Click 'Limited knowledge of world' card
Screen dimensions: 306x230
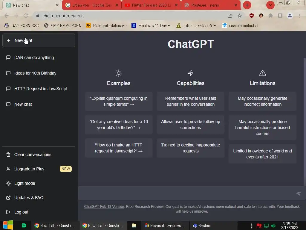pos(262,154)
